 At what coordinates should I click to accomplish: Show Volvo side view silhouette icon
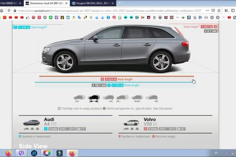pyautogui.click(x=126, y=129)
